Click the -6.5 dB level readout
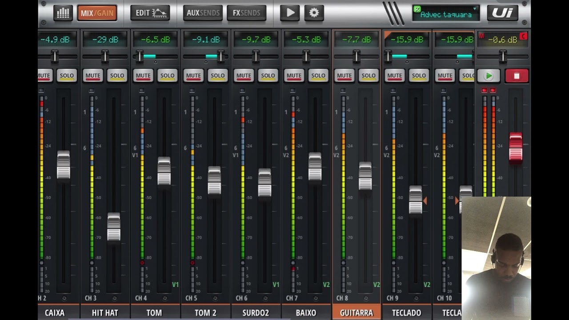This screenshot has width=569, height=320. coord(155,40)
